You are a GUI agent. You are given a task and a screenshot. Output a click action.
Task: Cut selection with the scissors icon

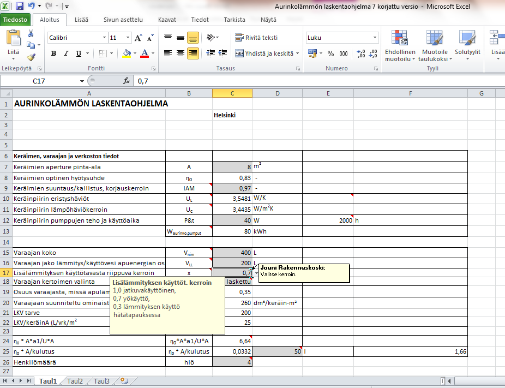point(31,33)
